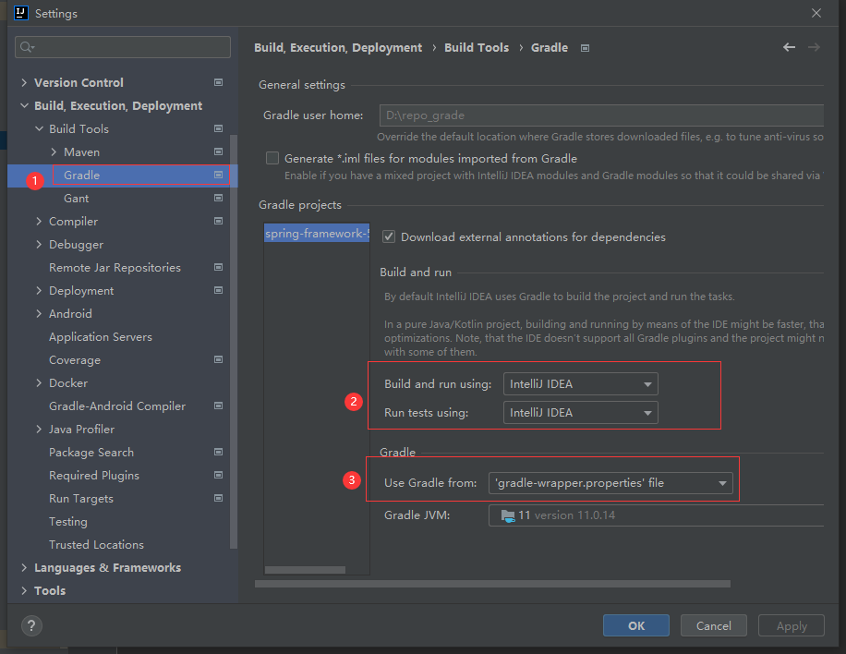Image resolution: width=846 pixels, height=654 pixels.
Task: Click project-level icon beside Gant
Action: click(x=219, y=198)
